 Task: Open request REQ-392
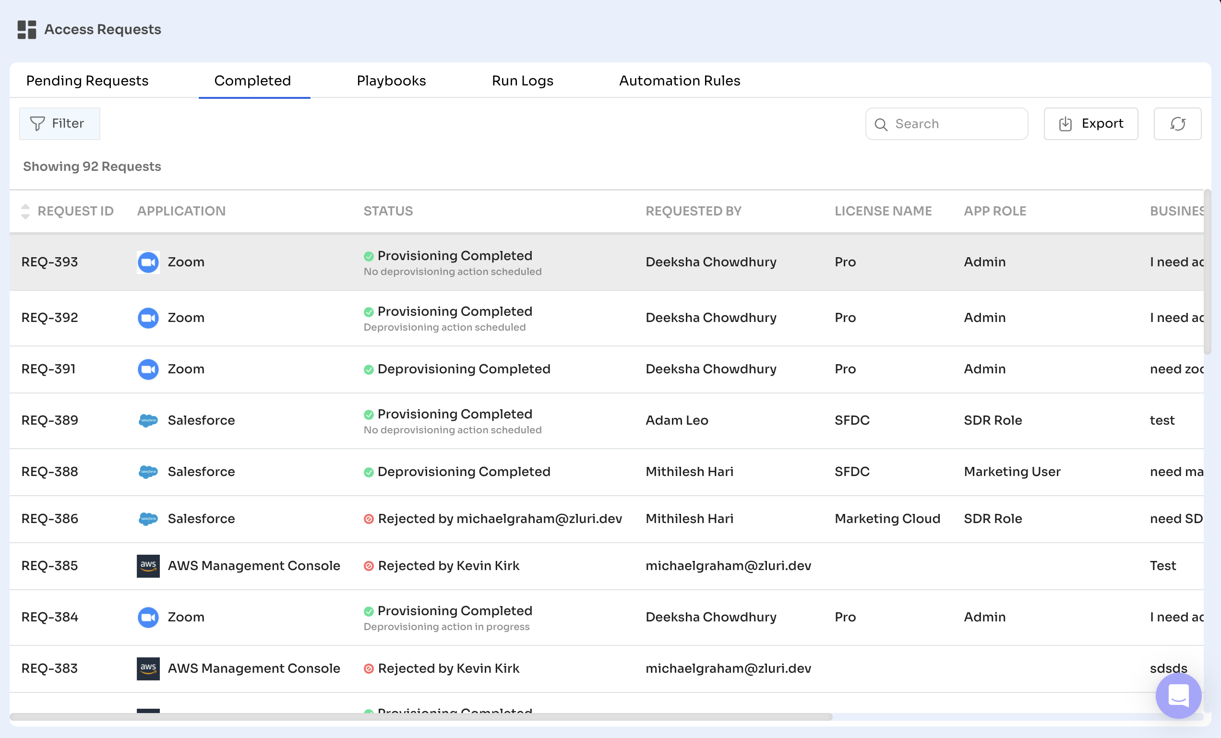coord(49,318)
